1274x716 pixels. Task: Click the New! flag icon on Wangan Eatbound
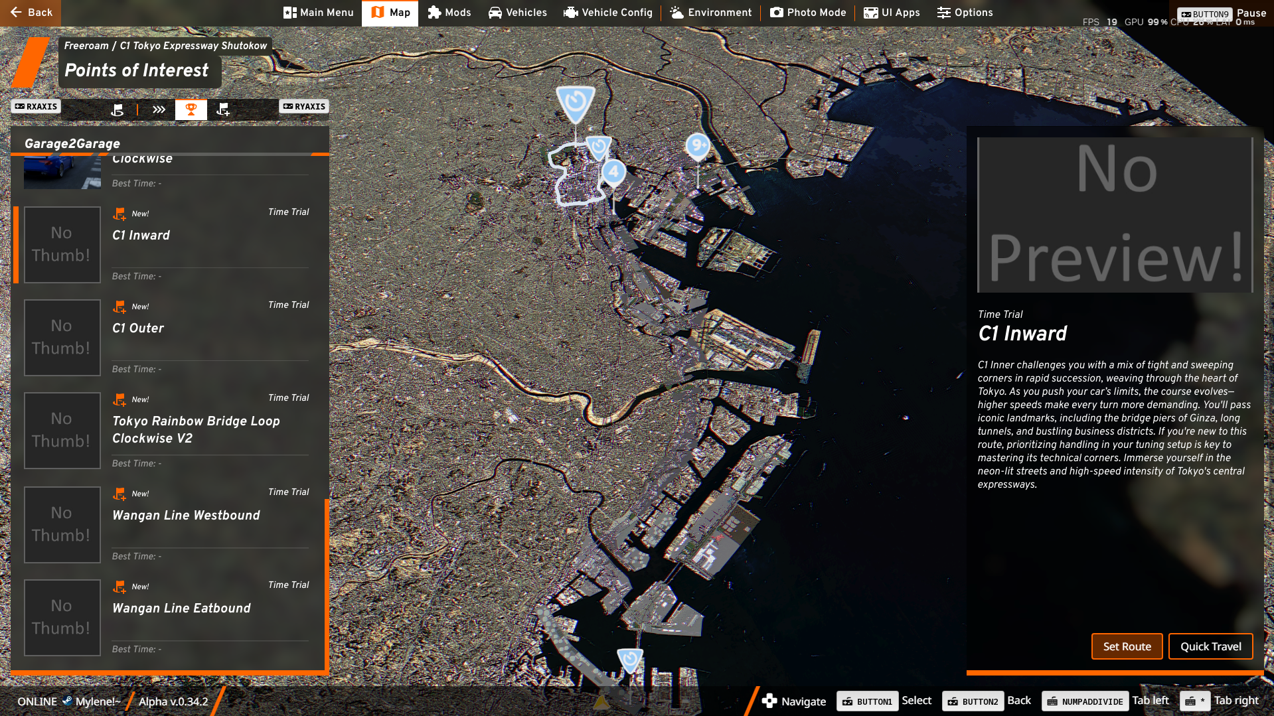coord(119,587)
